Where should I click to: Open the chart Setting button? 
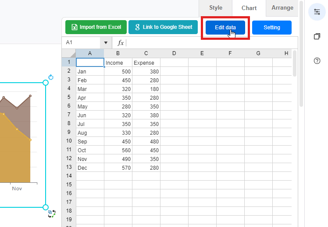[271, 28]
